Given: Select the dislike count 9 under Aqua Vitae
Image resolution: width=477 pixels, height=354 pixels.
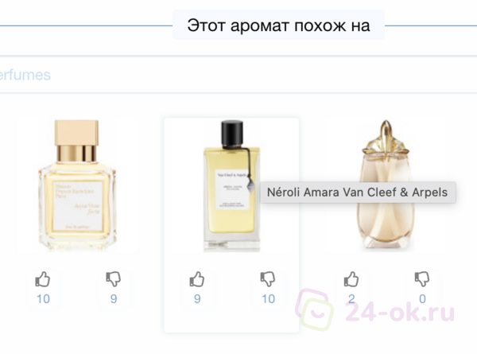Looking at the screenshot, I should [114, 299].
